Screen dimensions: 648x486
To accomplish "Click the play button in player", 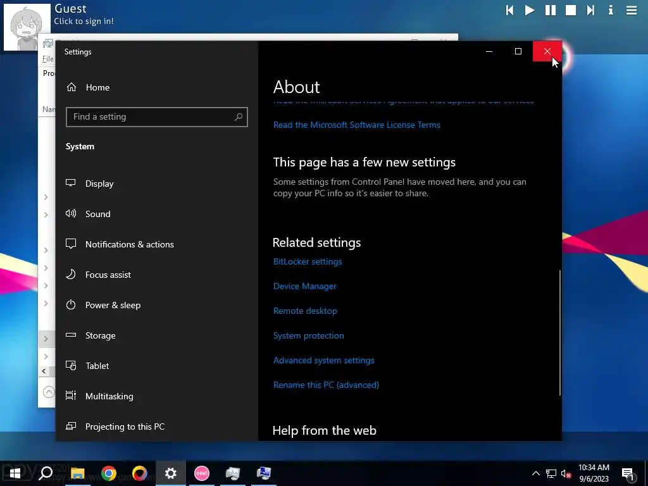I will click(530, 10).
